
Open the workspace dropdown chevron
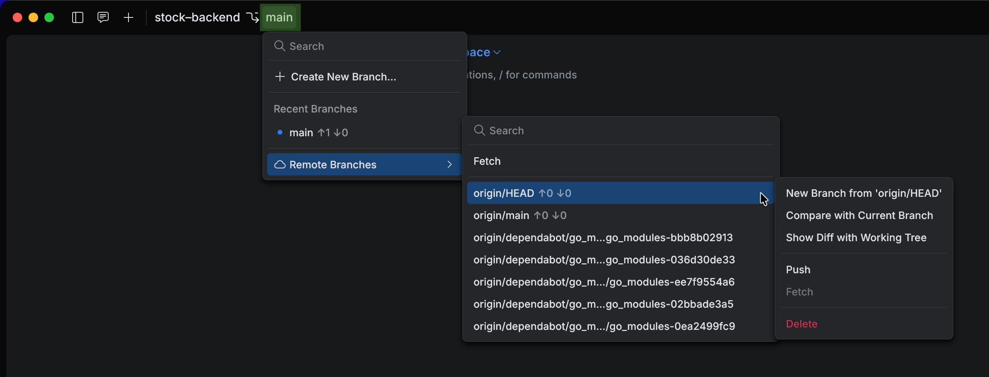[497, 52]
